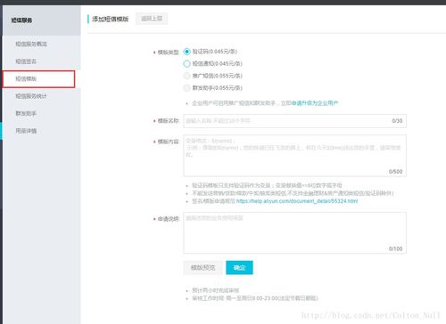The width and height of the screenshot is (446, 324).
Task: Focus the 模板内容 text area
Action: coord(294,156)
